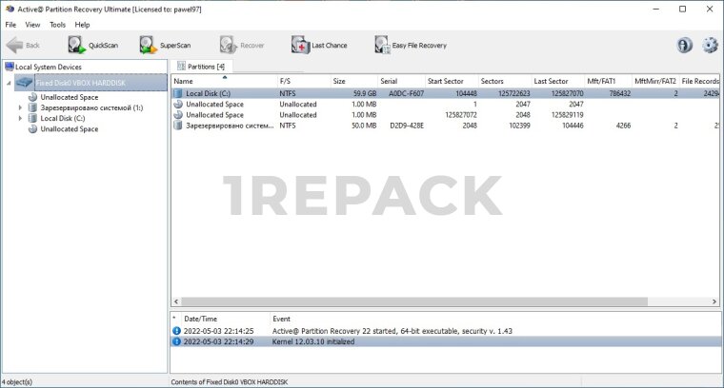Start SuperScan on the selected disk

[x=165, y=46]
